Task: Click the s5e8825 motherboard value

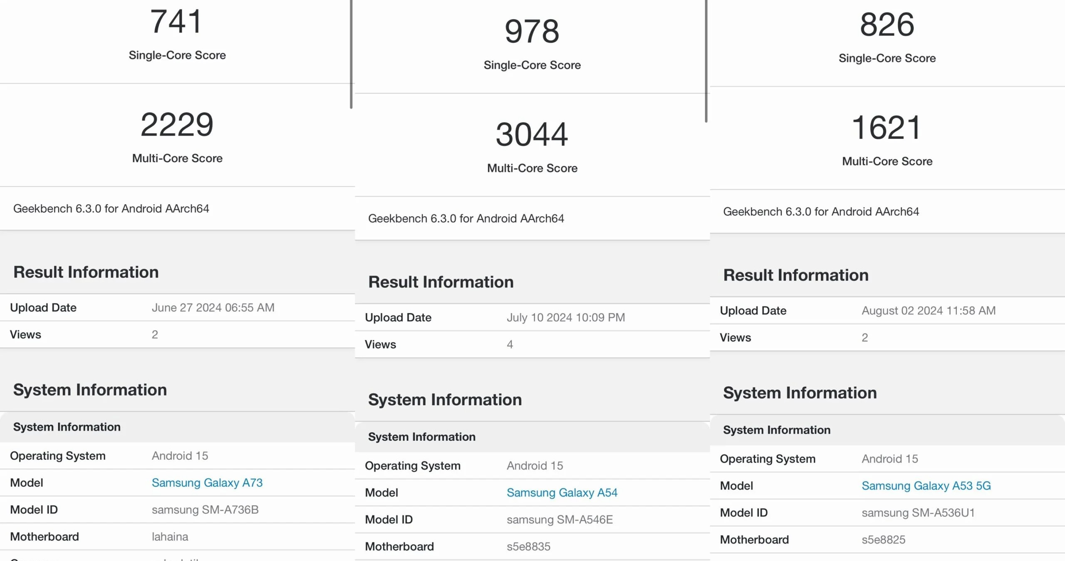Action: click(883, 540)
